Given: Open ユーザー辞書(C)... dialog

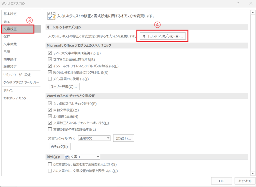Looking at the screenshot, I should click(64, 87).
